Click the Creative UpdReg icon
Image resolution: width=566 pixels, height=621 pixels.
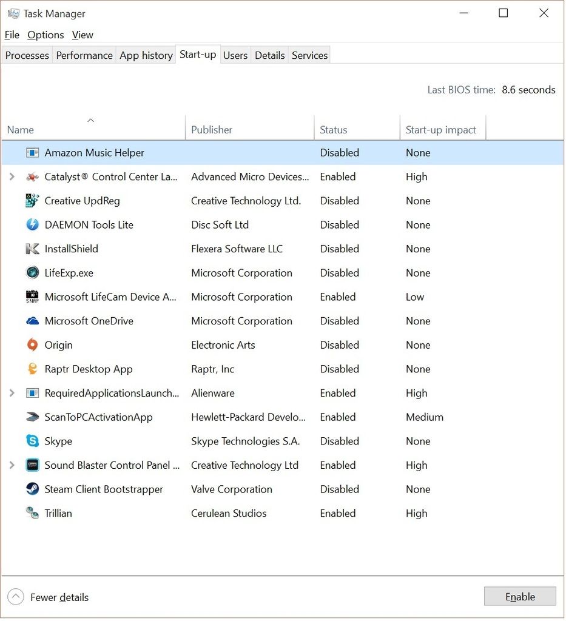point(33,201)
